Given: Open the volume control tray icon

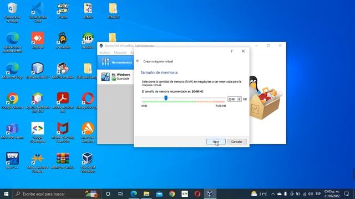Looking at the screenshot, I should (311, 194).
